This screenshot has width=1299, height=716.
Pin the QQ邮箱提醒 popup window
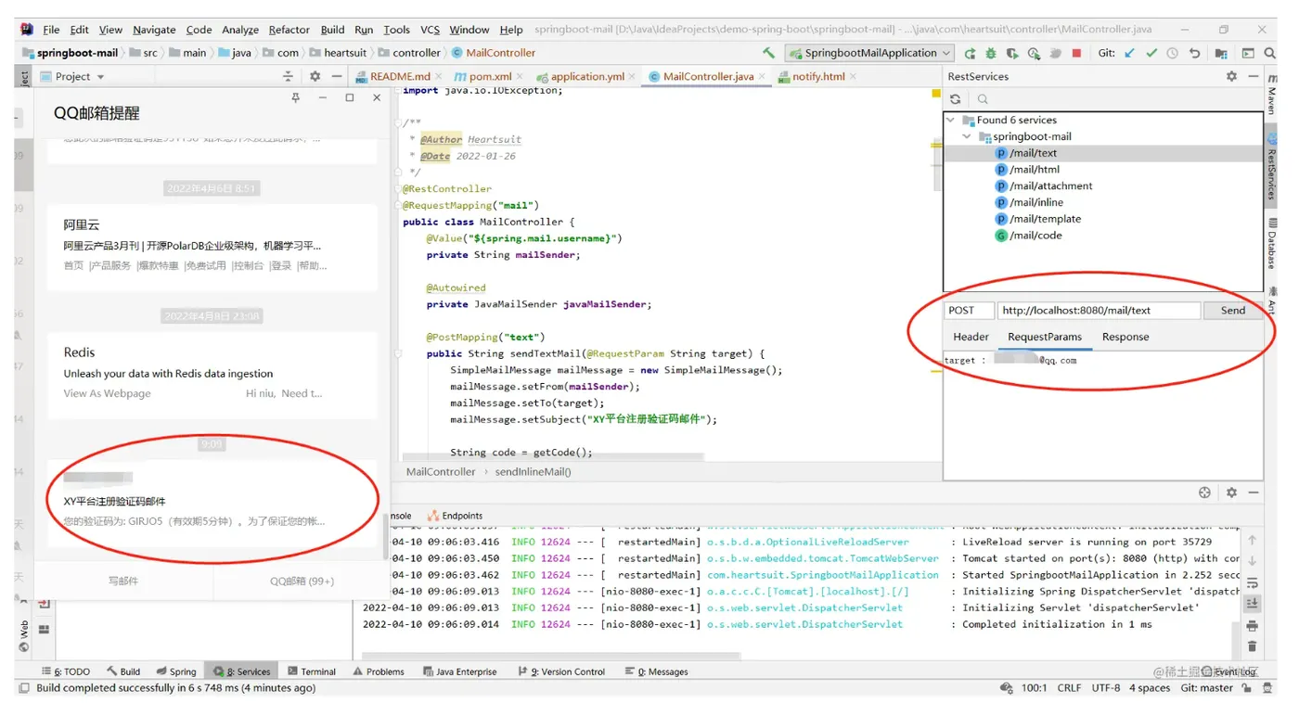click(296, 97)
